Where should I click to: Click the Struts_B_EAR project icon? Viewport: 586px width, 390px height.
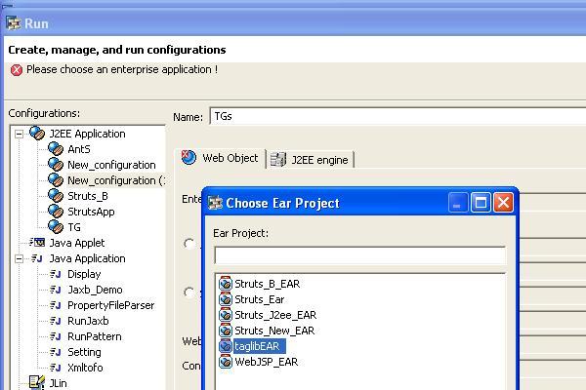226,284
